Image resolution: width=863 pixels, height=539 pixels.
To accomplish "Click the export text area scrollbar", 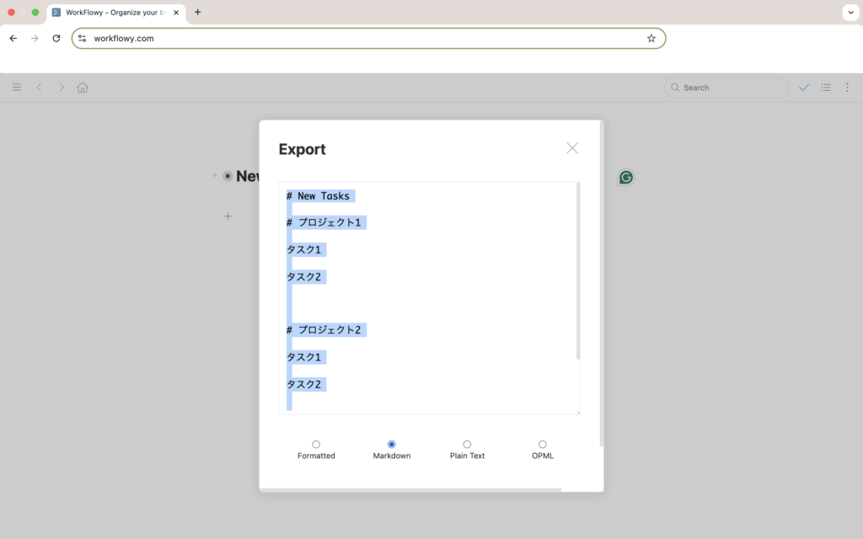I will click(x=577, y=269).
